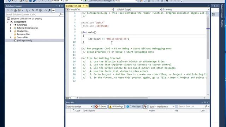The image size is (226, 127).
Task: Click into Search Solution Explorer field
Action: coord(32,14)
